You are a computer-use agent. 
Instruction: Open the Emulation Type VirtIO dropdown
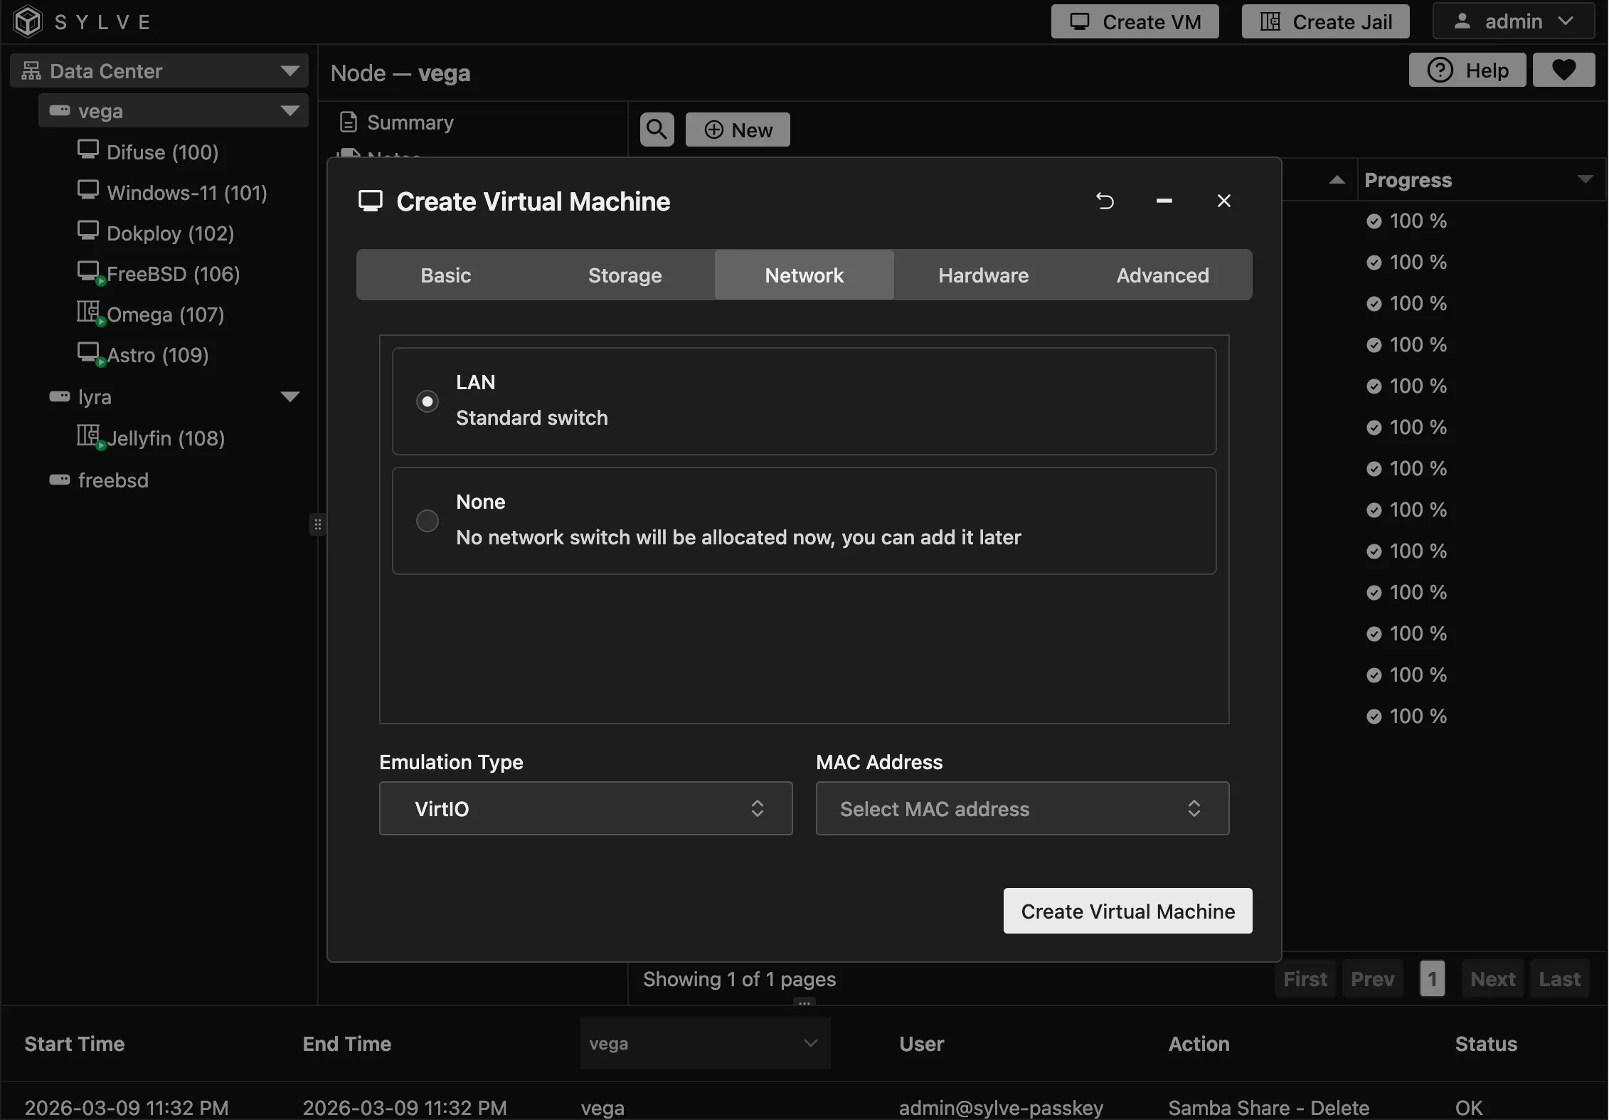pos(585,808)
